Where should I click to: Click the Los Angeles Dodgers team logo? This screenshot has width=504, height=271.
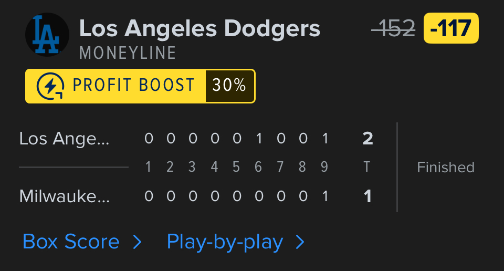coord(47,35)
